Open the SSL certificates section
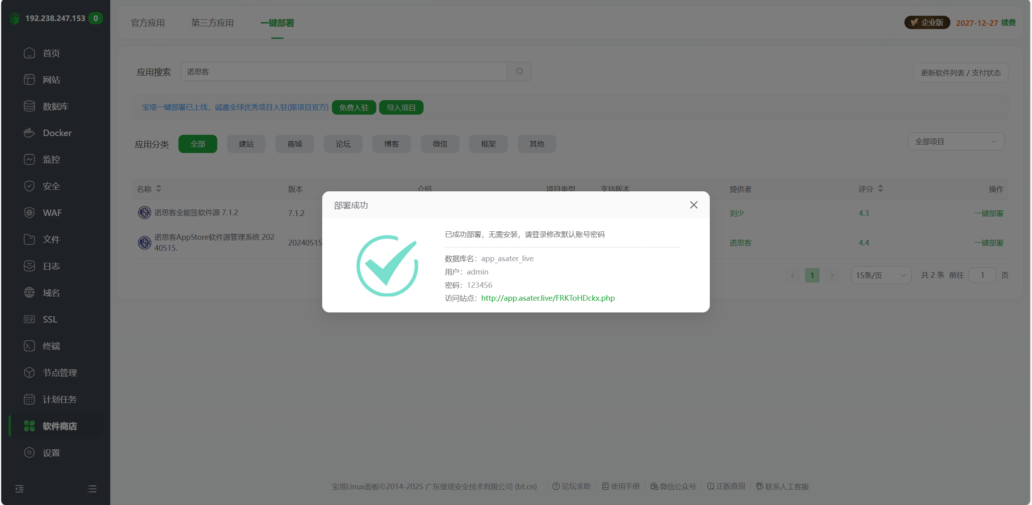Screen dimensions: 1032x505 [49, 319]
